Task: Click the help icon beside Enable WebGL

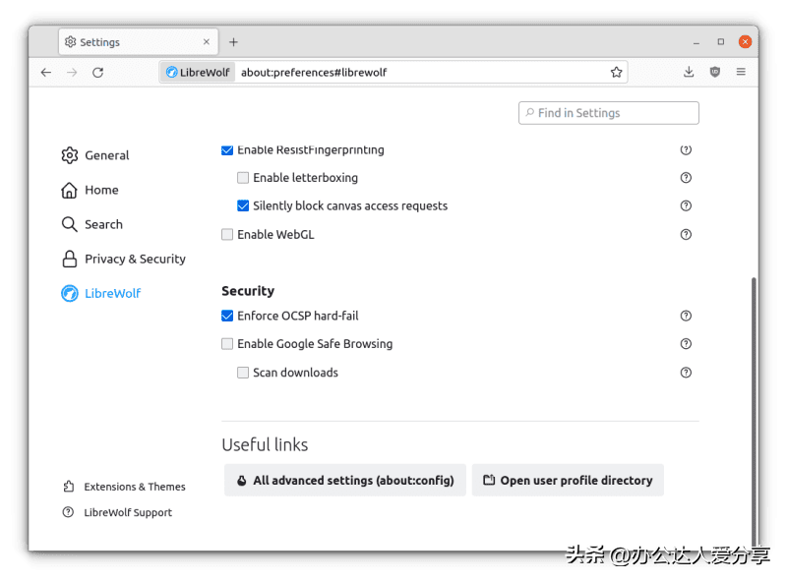Action: pos(686,234)
